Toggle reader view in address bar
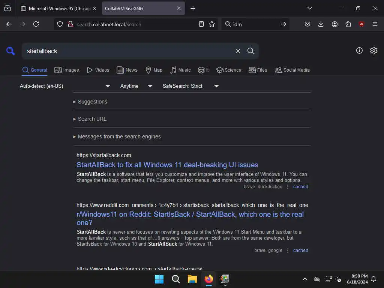 (201, 24)
